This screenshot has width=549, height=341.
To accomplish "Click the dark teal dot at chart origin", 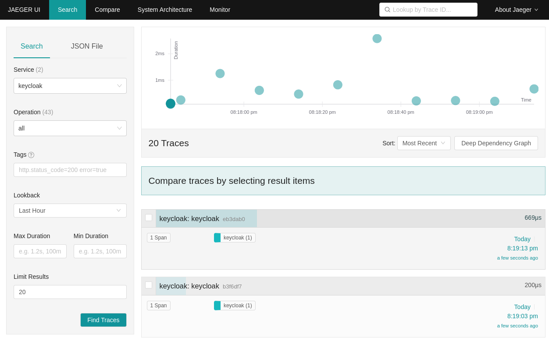I will click(x=171, y=104).
